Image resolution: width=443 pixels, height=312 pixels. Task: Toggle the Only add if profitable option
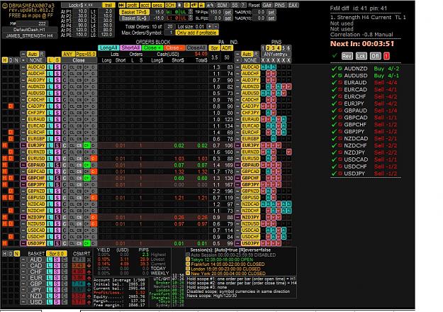196,33
